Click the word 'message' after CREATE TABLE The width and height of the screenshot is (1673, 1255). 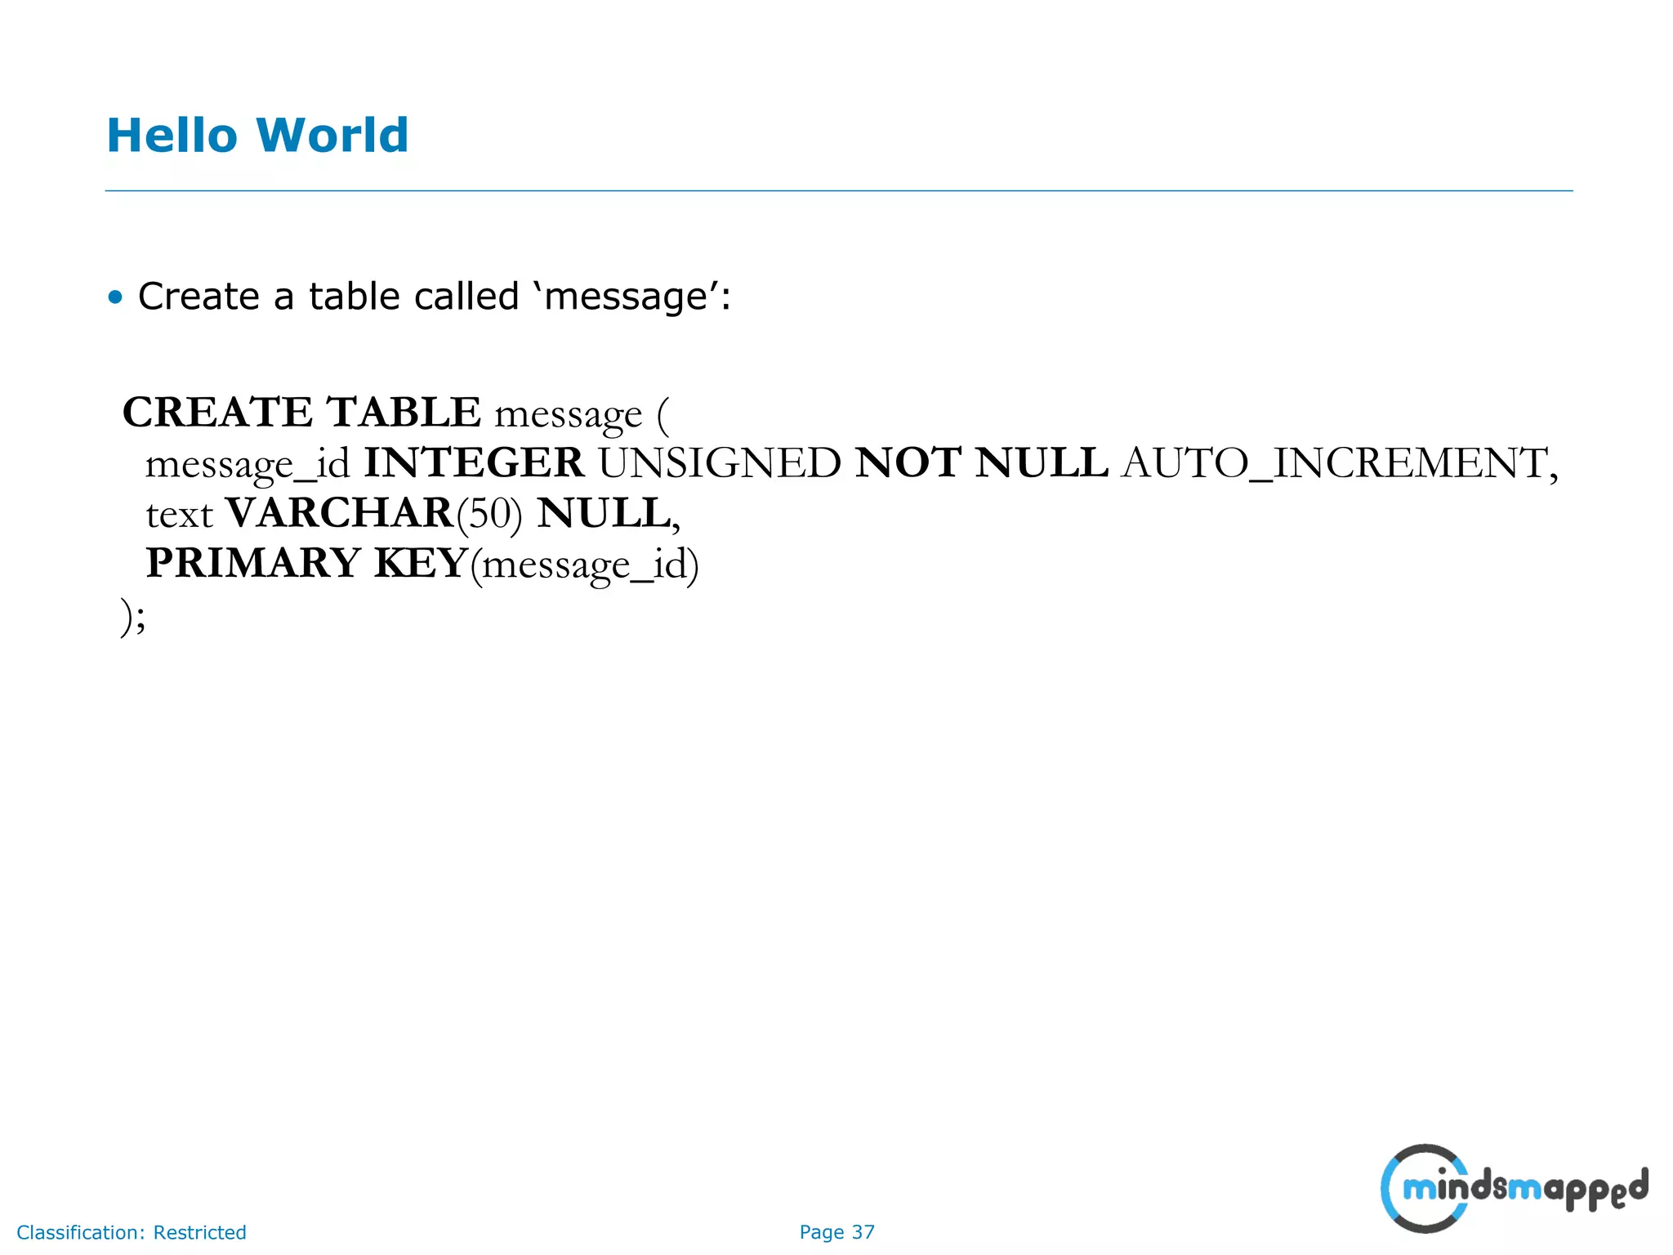569,414
